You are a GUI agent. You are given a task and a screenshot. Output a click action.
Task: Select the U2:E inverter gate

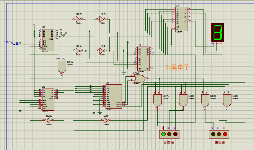click(48, 120)
